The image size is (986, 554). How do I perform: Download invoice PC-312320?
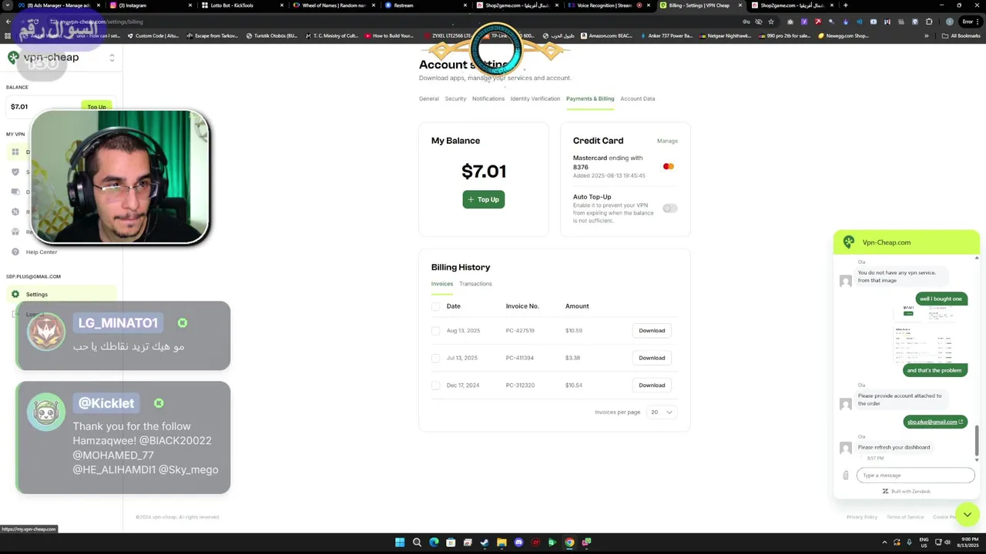(x=652, y=385)
